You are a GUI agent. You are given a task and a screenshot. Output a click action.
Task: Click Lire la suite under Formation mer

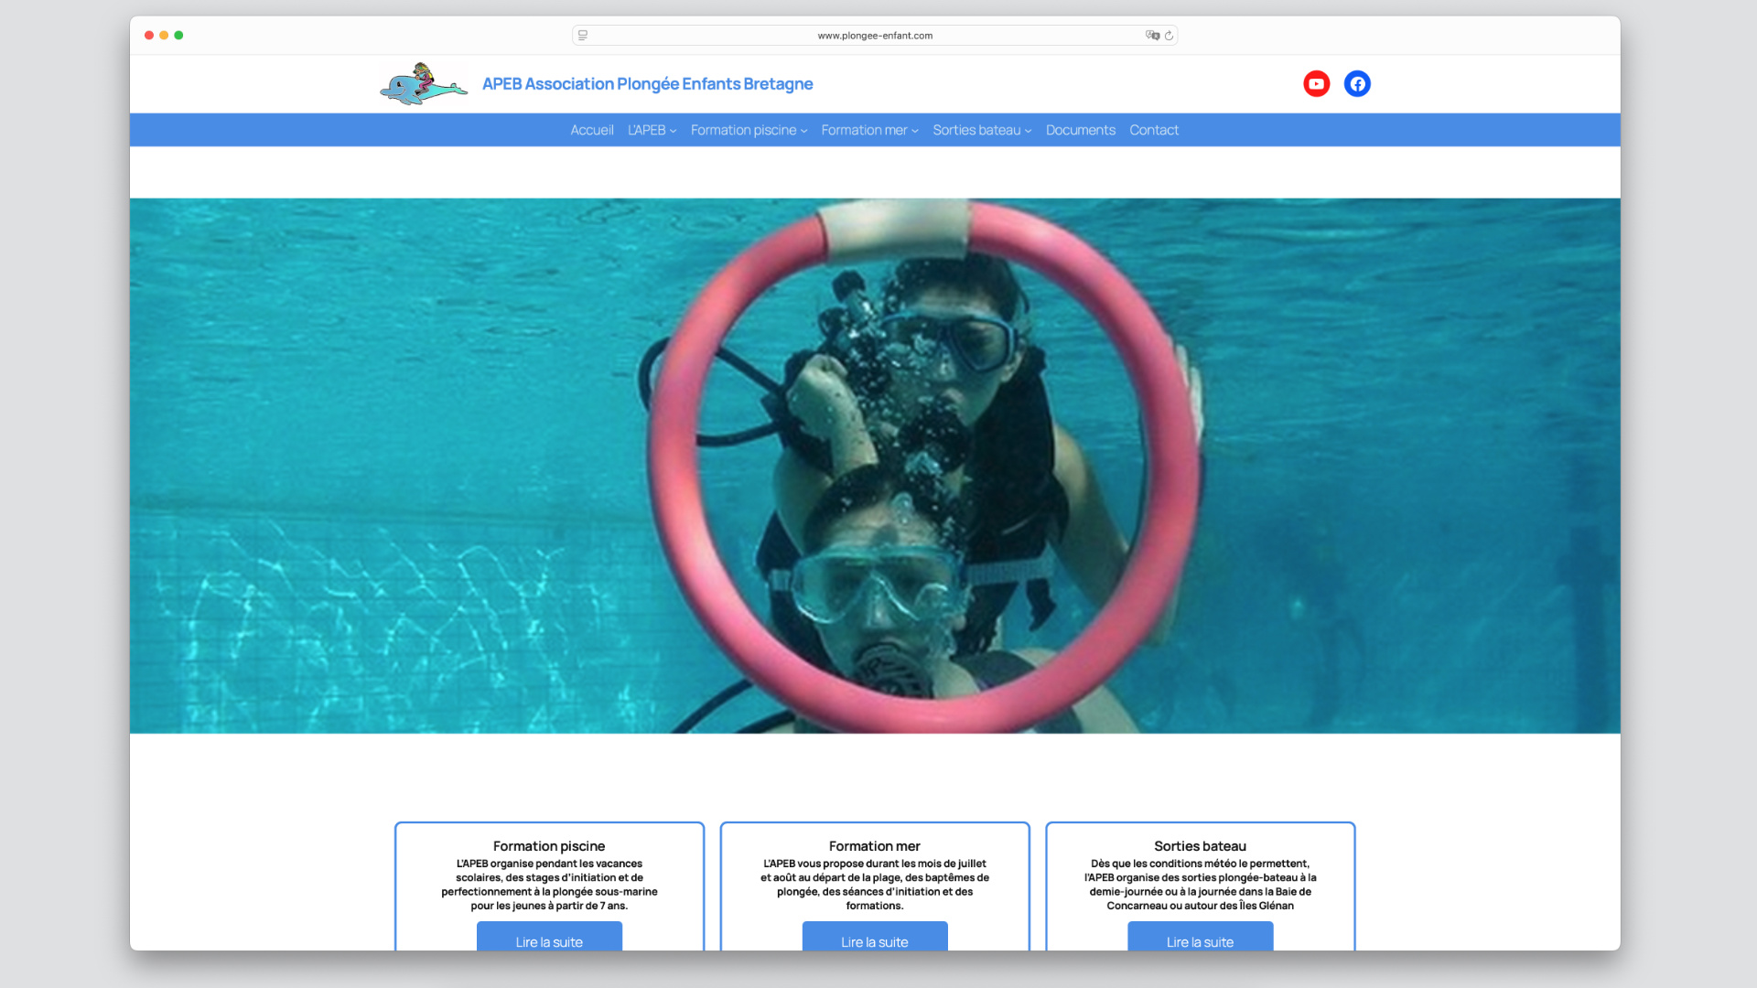click(x=875, y=938)
